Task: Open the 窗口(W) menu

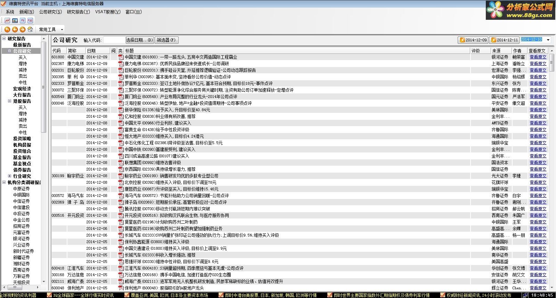Action: click(133, 12)
